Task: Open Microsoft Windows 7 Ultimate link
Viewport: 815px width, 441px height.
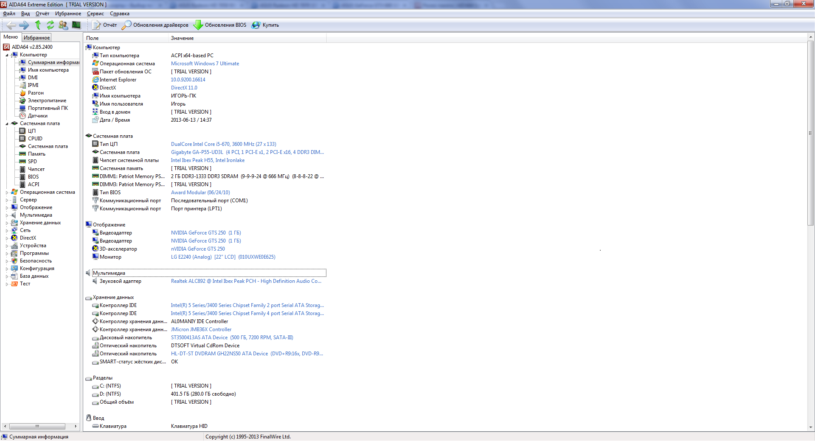Action: tap(205, 64)
